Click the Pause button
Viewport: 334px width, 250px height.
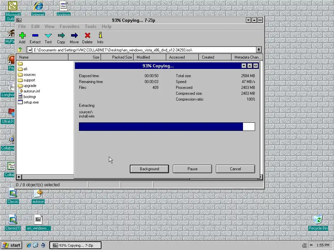pos(192,169)
